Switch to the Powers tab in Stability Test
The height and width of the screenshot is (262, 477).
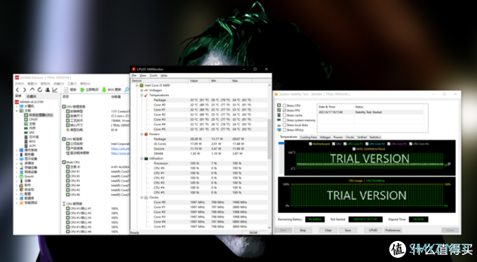[337, 137]
